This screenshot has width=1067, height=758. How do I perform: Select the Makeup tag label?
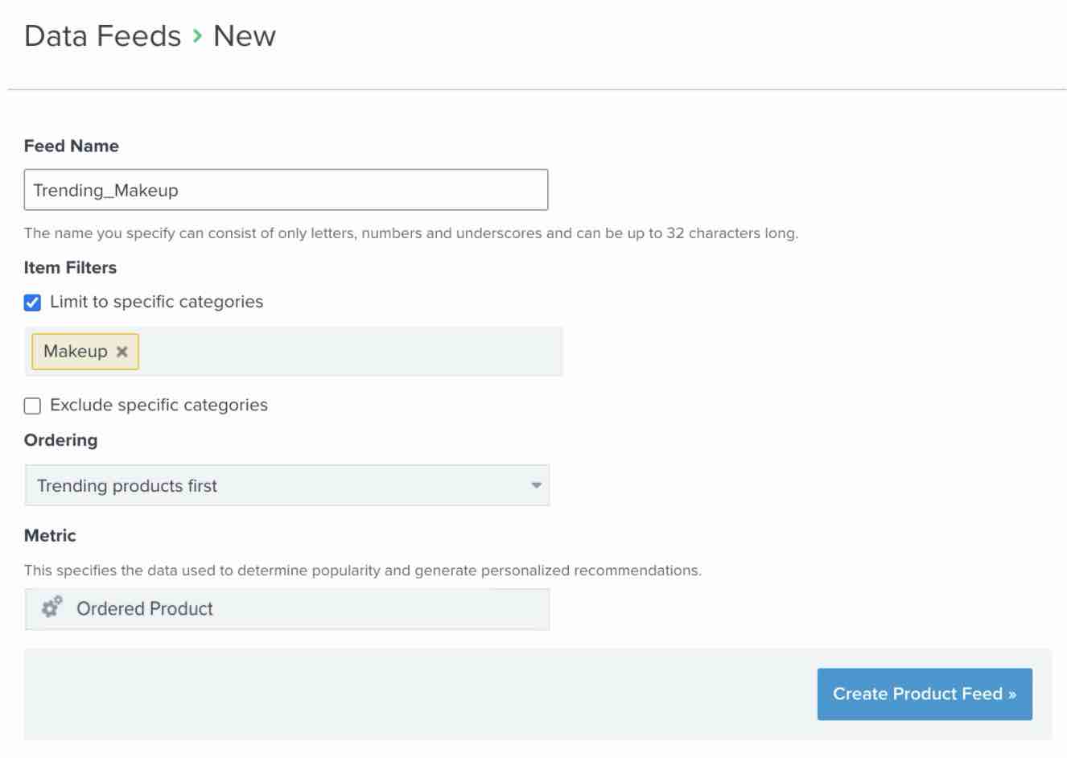tap(76, 352)
